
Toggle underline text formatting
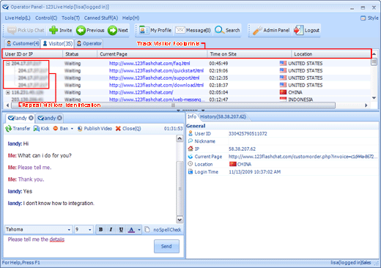[x=121, y=229]
